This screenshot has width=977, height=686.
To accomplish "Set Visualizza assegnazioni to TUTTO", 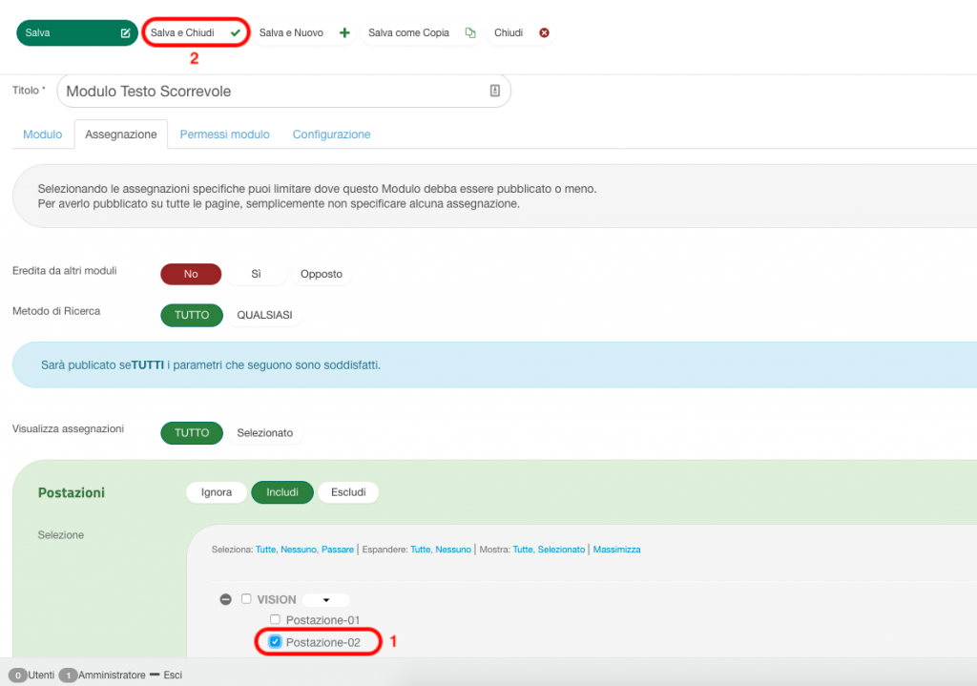I will [192, 433].
